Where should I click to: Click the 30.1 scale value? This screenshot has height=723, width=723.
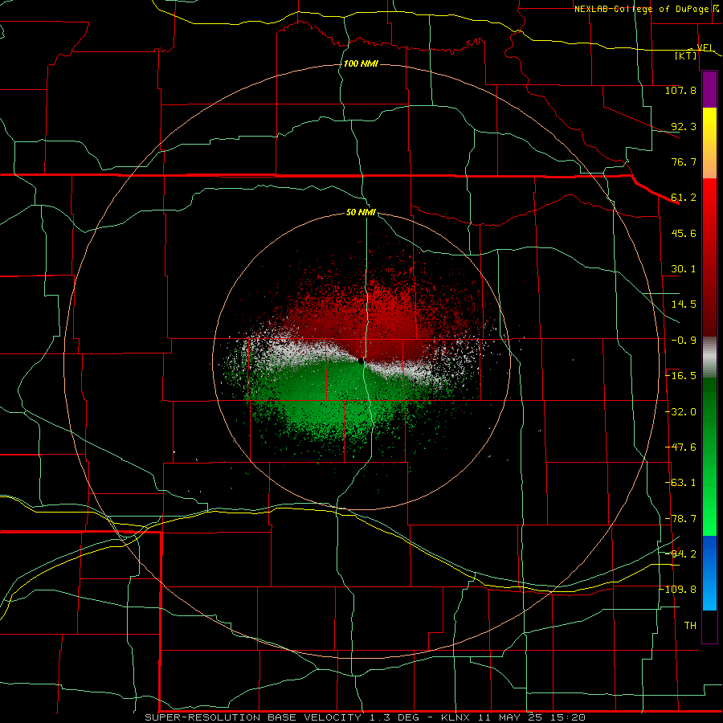click(x=684, y=269)
